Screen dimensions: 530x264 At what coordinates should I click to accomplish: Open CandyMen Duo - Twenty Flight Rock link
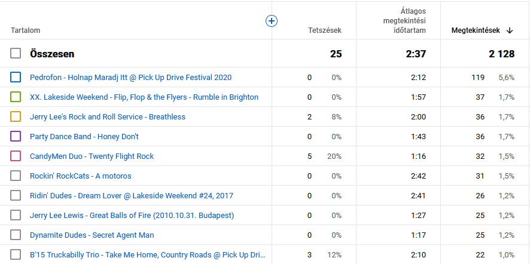[x=92, y=156]
